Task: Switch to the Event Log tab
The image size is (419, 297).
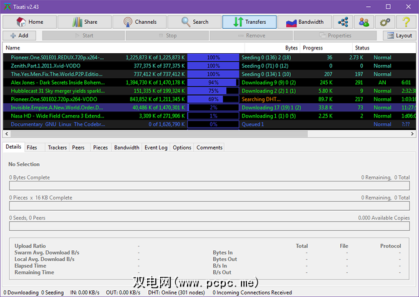Action: pyautogui.click(x=156, y=148)
